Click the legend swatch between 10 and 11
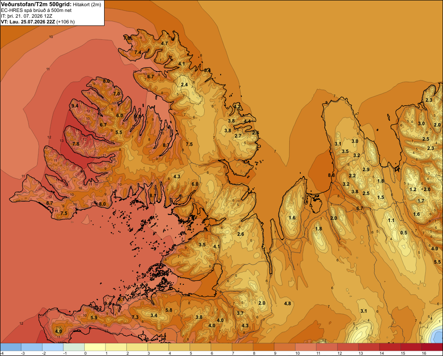The height and width of the screenshot is (356, 443). coord(306,347)
